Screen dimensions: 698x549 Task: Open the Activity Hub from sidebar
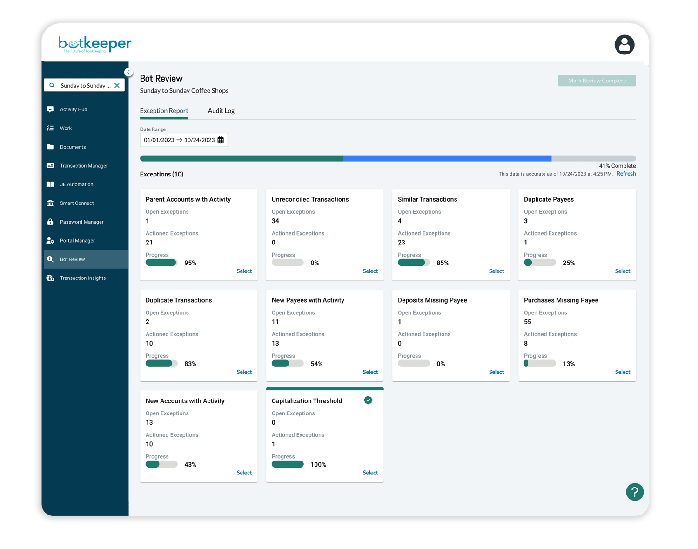pos(73,109)
